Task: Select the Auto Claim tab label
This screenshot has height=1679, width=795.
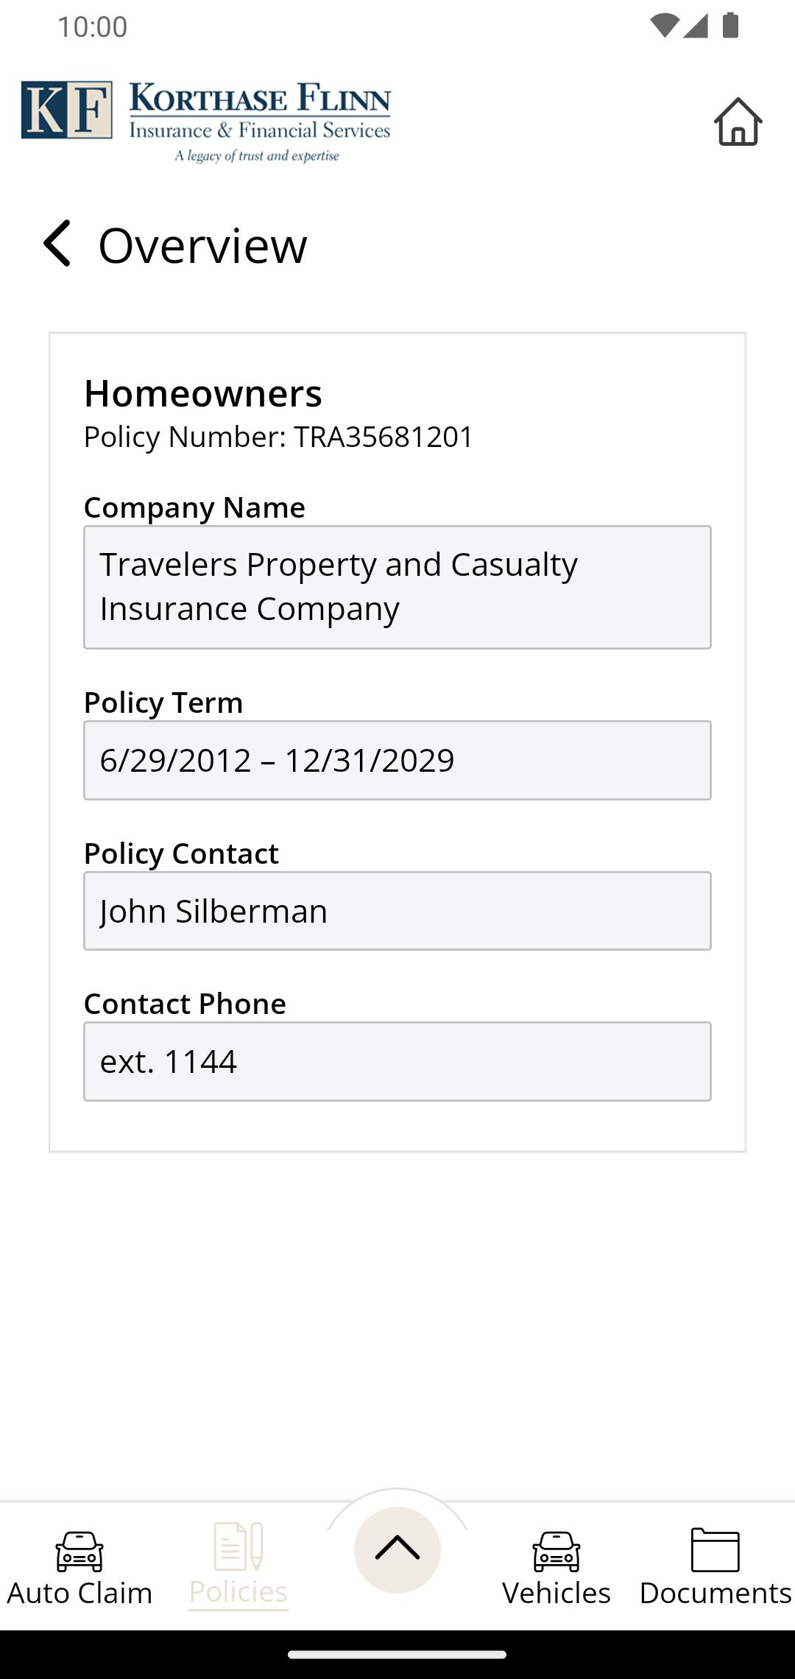Action: click(x=79, y=1593)
